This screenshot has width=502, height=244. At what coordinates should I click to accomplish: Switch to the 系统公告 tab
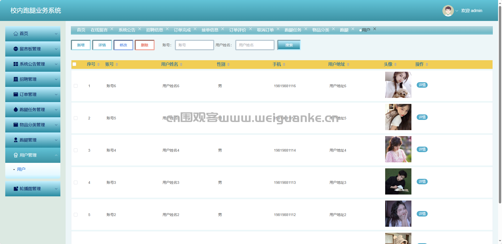click(127, 30)
